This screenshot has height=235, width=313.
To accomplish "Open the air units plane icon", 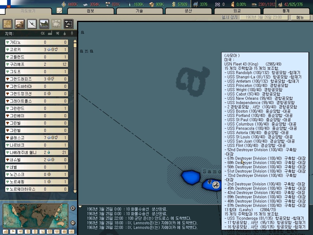I will click(32, 24).
